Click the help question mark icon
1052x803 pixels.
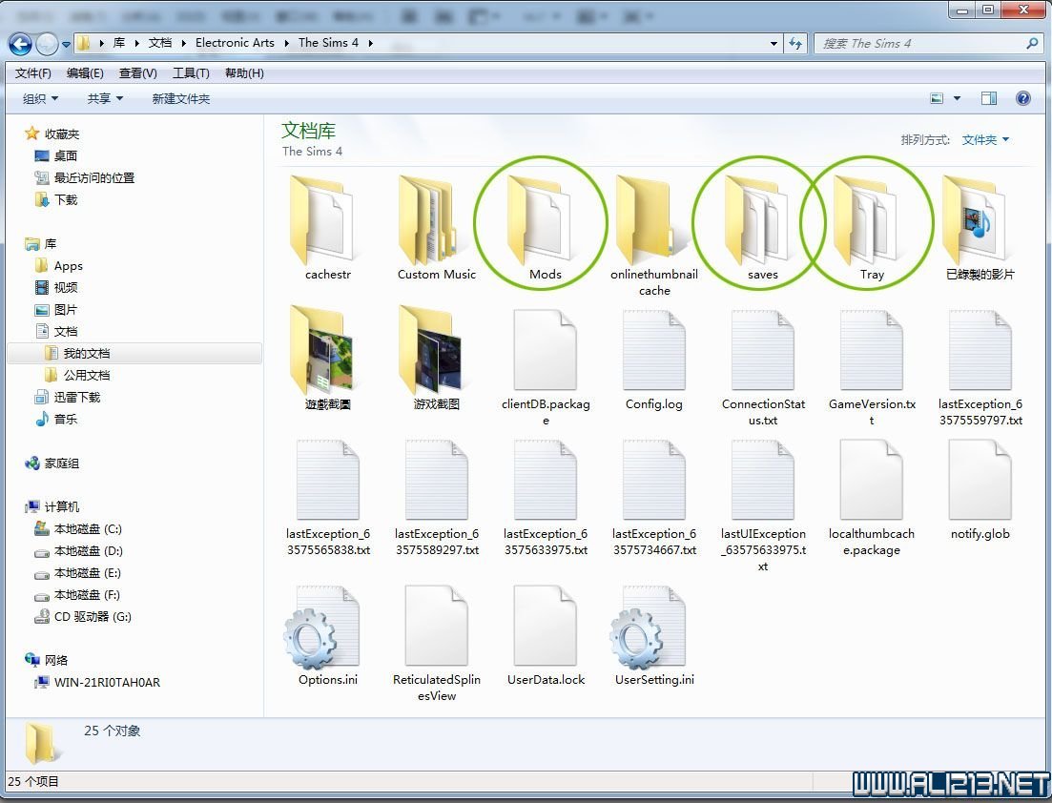coord(1023,98)
